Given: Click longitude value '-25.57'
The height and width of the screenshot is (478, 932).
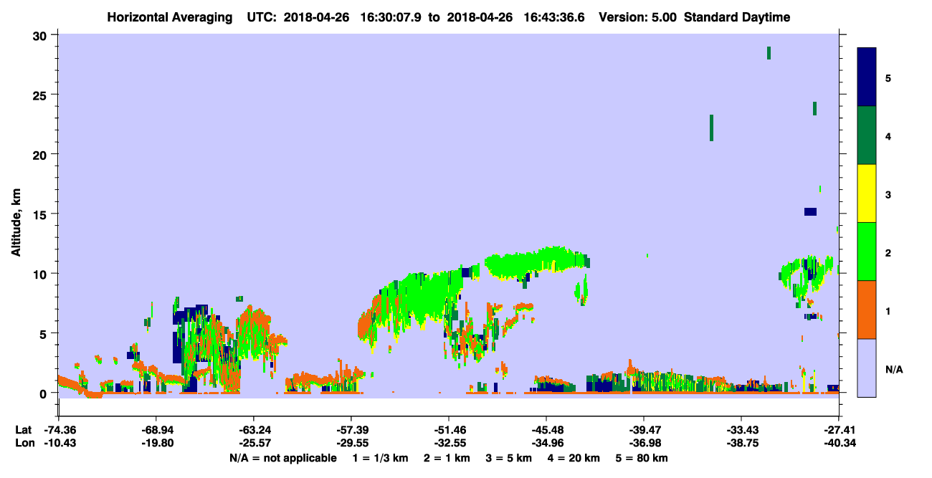Looking at the screenshot, I should pos(253,443).
